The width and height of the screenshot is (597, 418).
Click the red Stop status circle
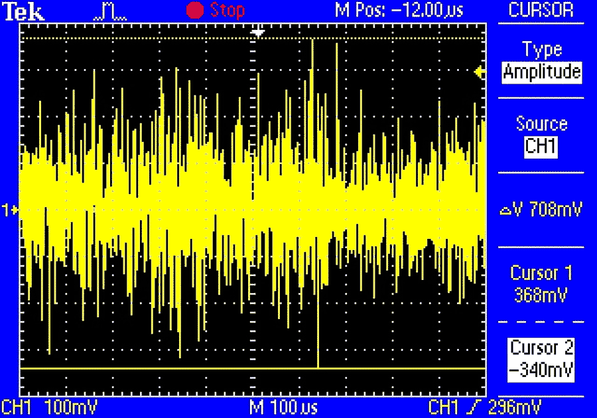click(x=195, y=10)
